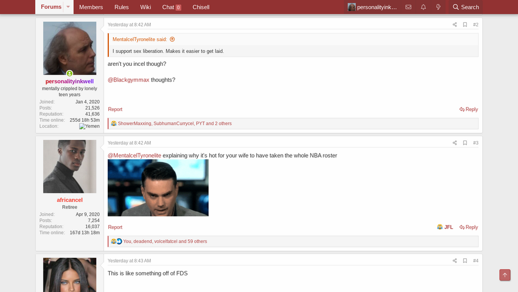Go to the Members page

pyautogui.click(x=91, y=7)
